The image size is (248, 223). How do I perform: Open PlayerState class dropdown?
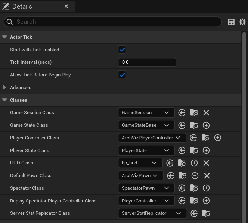(x=146, y=150)
